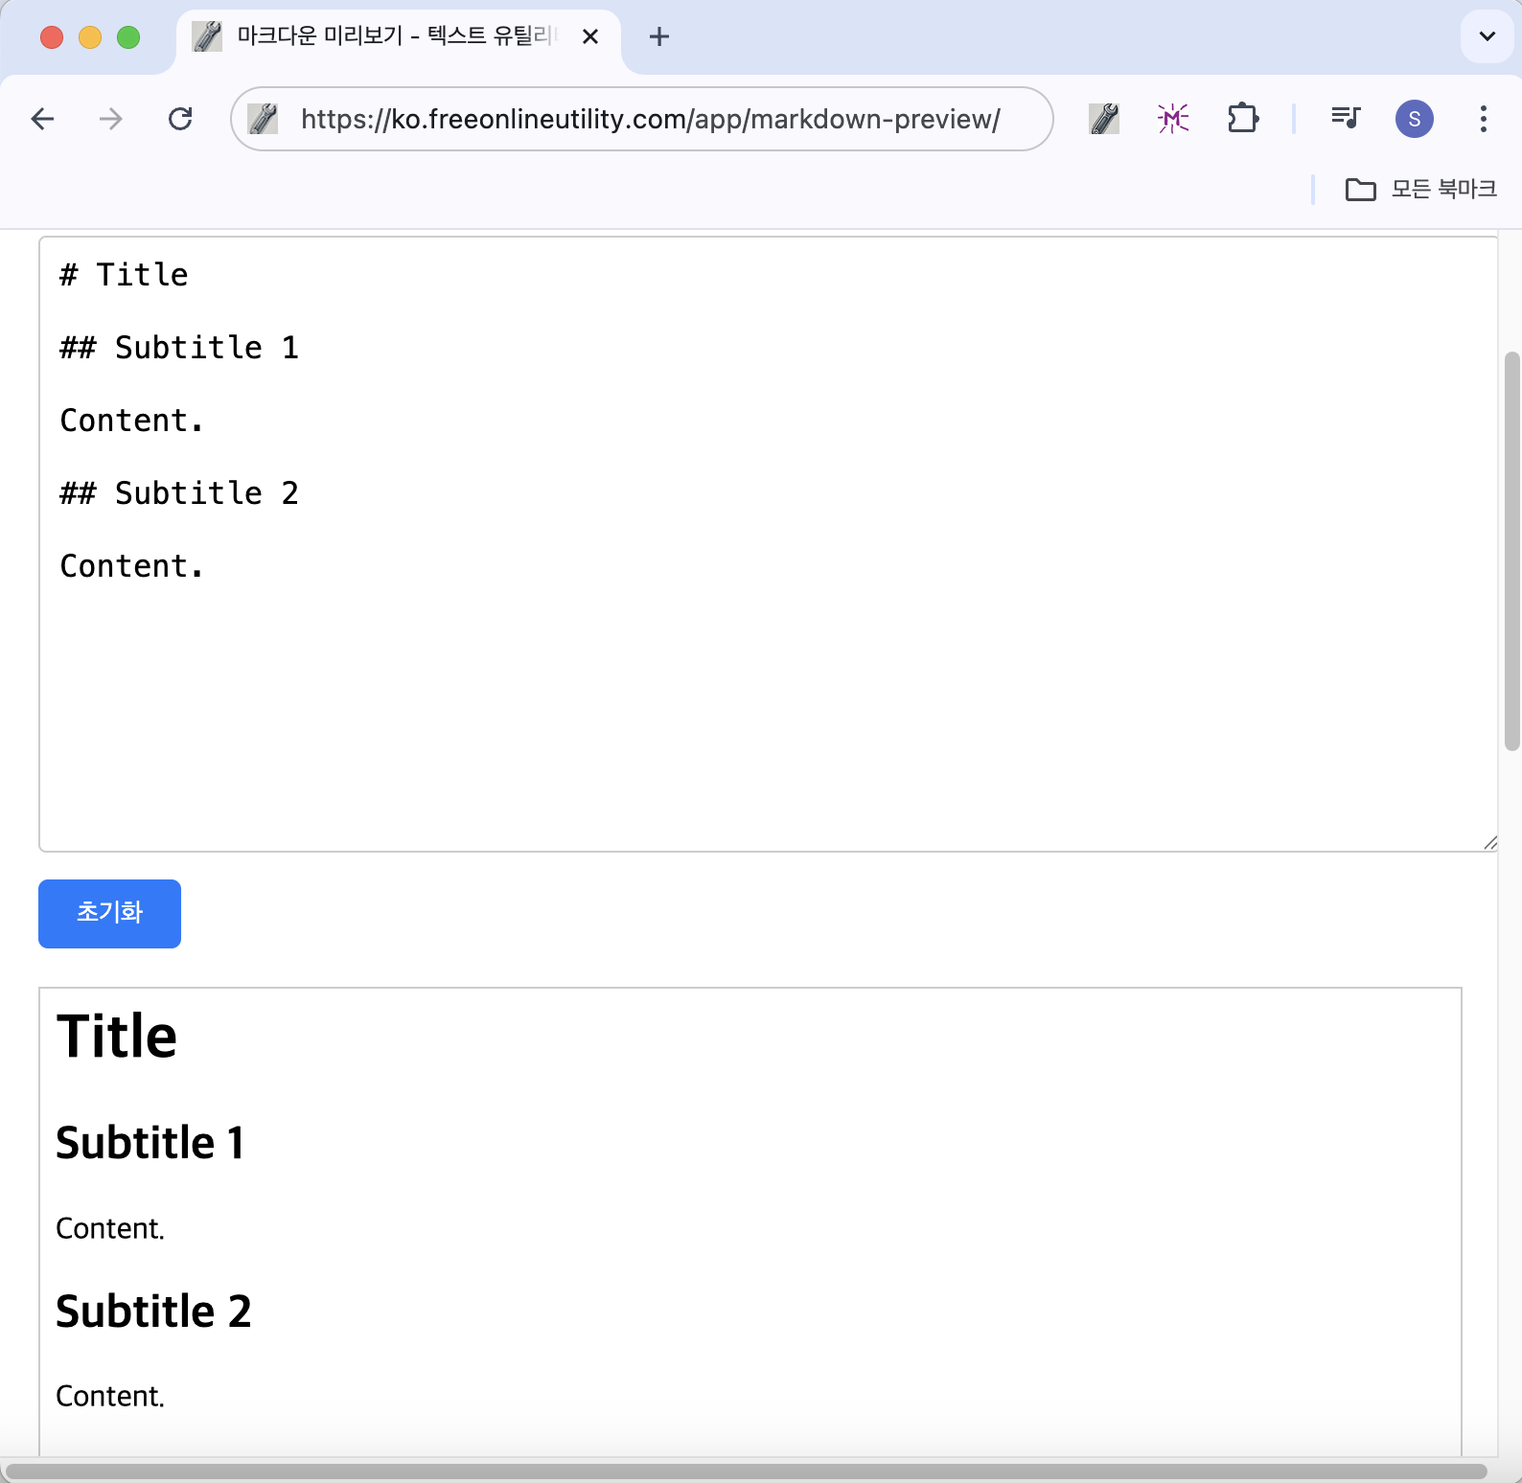Click inside the markdown text editor area
Screen dimensions: 1522x1483
[768, 543]
